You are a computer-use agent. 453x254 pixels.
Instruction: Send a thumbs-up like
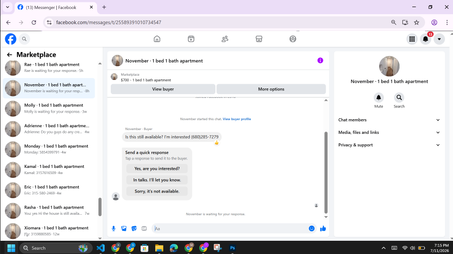(x=323, y=228)
